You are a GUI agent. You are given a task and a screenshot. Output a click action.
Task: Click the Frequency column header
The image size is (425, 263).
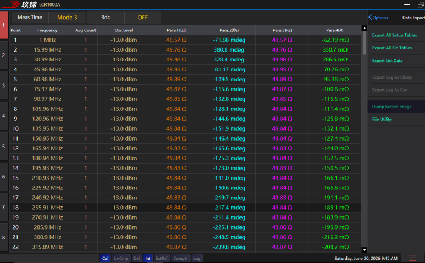pos(47,30)
